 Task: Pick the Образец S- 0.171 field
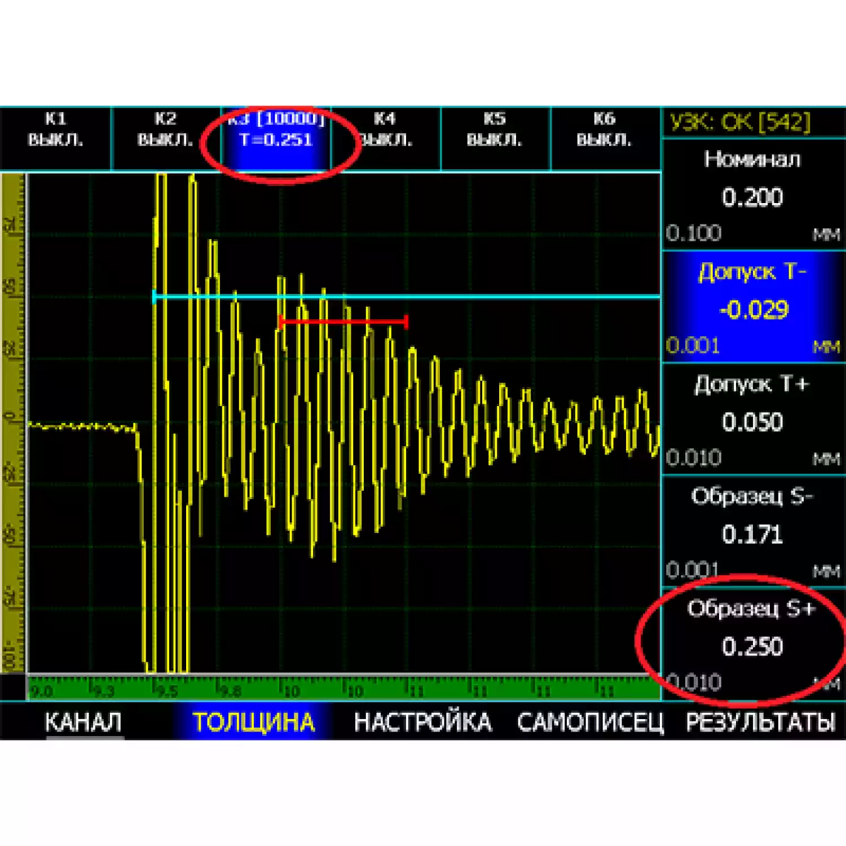pyautogui.click(x=752, y=531)
